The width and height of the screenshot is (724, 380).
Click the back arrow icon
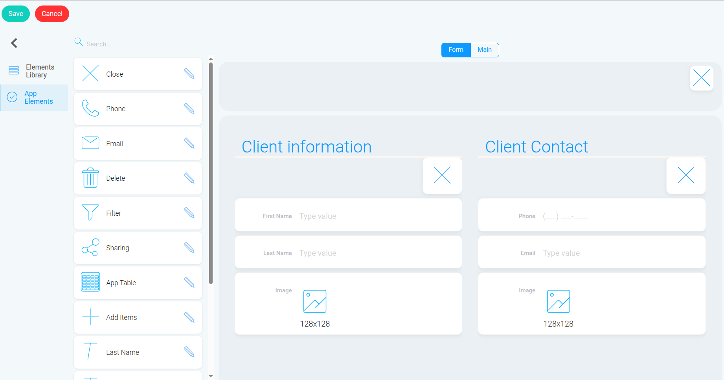(x=14, y=43)
